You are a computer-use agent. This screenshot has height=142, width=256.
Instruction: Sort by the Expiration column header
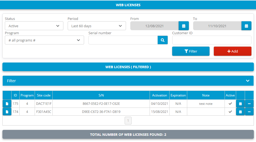coord(178,95)
